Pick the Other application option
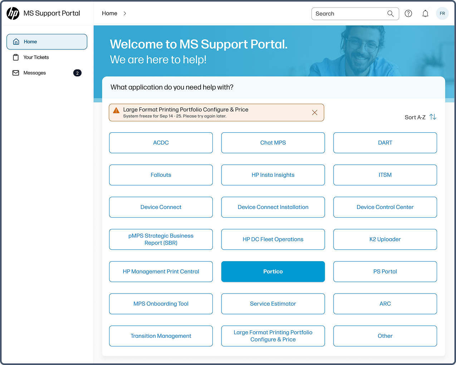This screenshot has height=365, width=456. tap(385, 336)
